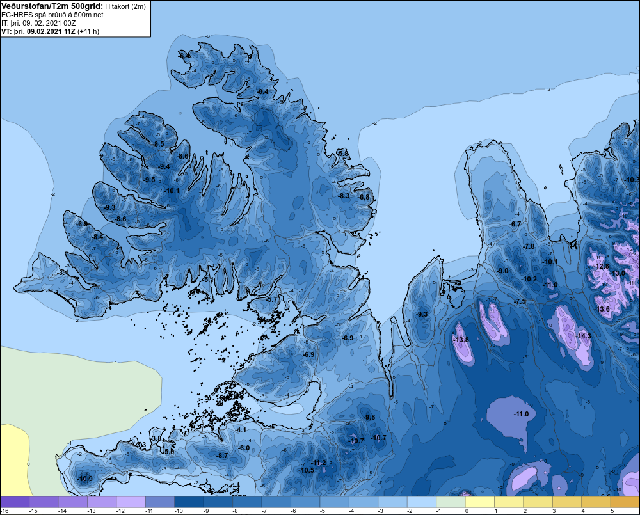Click the -9.5 temperature value

(149, 180)
